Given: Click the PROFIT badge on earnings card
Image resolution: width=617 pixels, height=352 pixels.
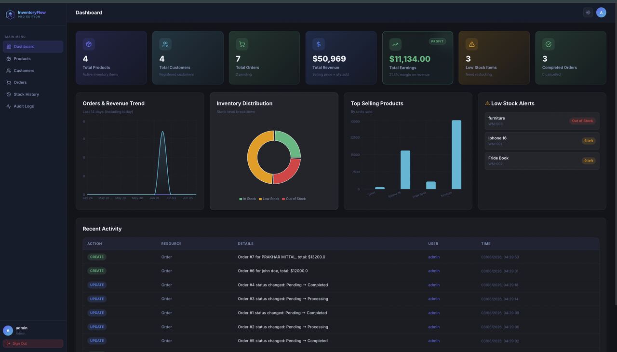Looking at the screenshot, I should coord(437,41).
